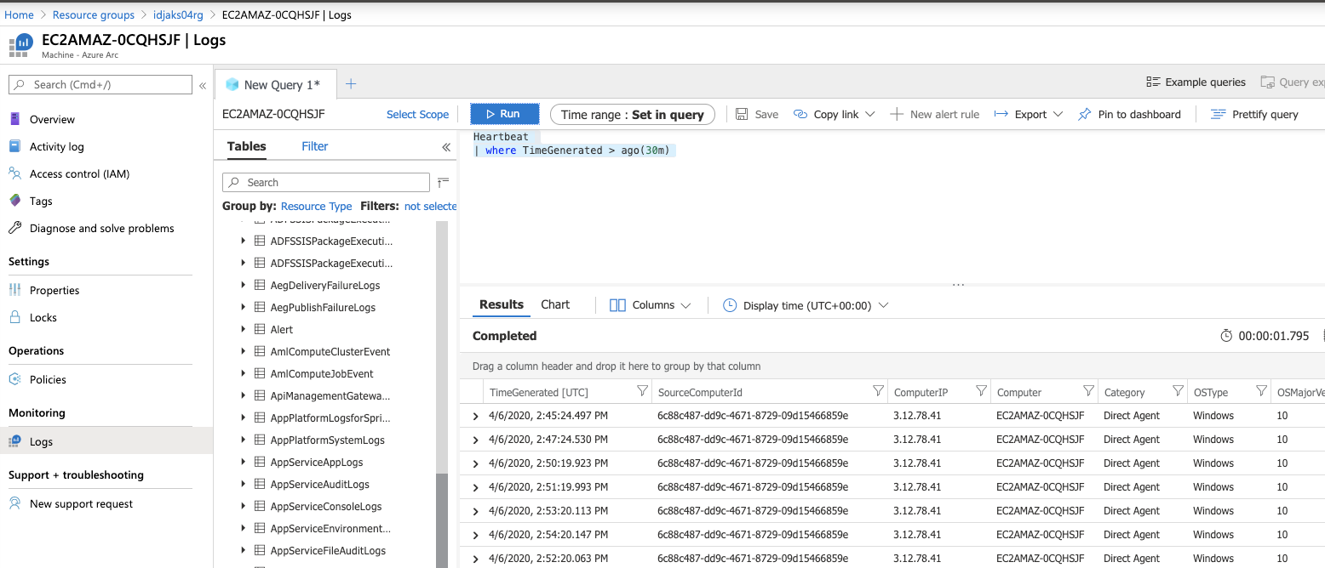Expand the AppServiceAppLogs table
This screenshot has height=568, width=1325.
click(x=244, y=462)
